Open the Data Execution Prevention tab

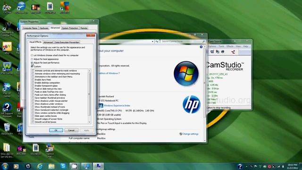click(67, 42)
